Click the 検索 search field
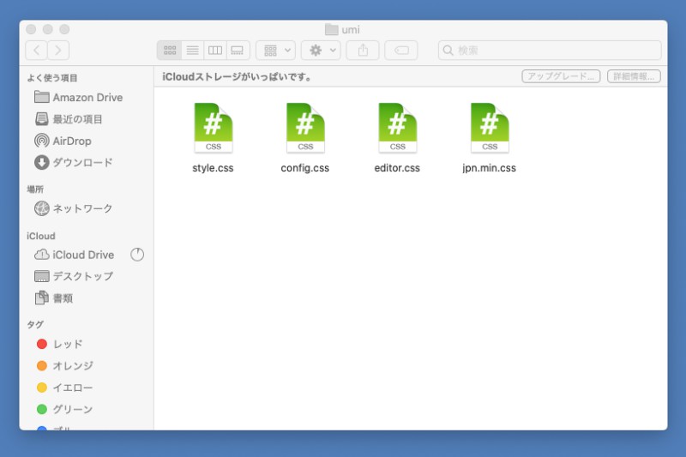This screenshot has height=457, width=686. point(550,51)
